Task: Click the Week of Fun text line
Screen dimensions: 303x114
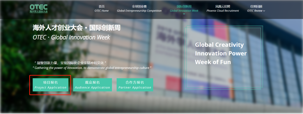Action: coord(213,62)
